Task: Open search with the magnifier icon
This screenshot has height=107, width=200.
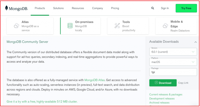Action: pyautogui.click(x=153, y=8)
